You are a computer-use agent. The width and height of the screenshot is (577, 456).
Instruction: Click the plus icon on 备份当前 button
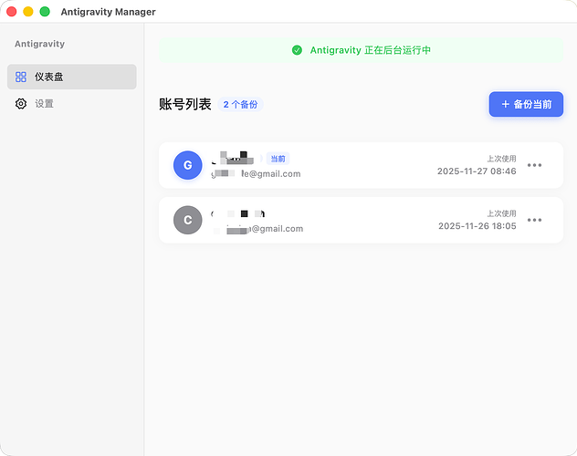[505, 104]
